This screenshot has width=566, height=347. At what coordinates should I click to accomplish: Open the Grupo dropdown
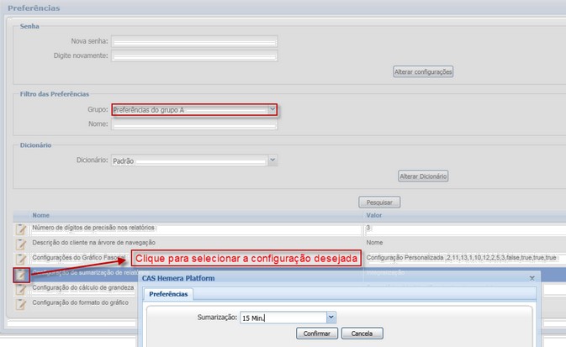(x=272, y=109)
